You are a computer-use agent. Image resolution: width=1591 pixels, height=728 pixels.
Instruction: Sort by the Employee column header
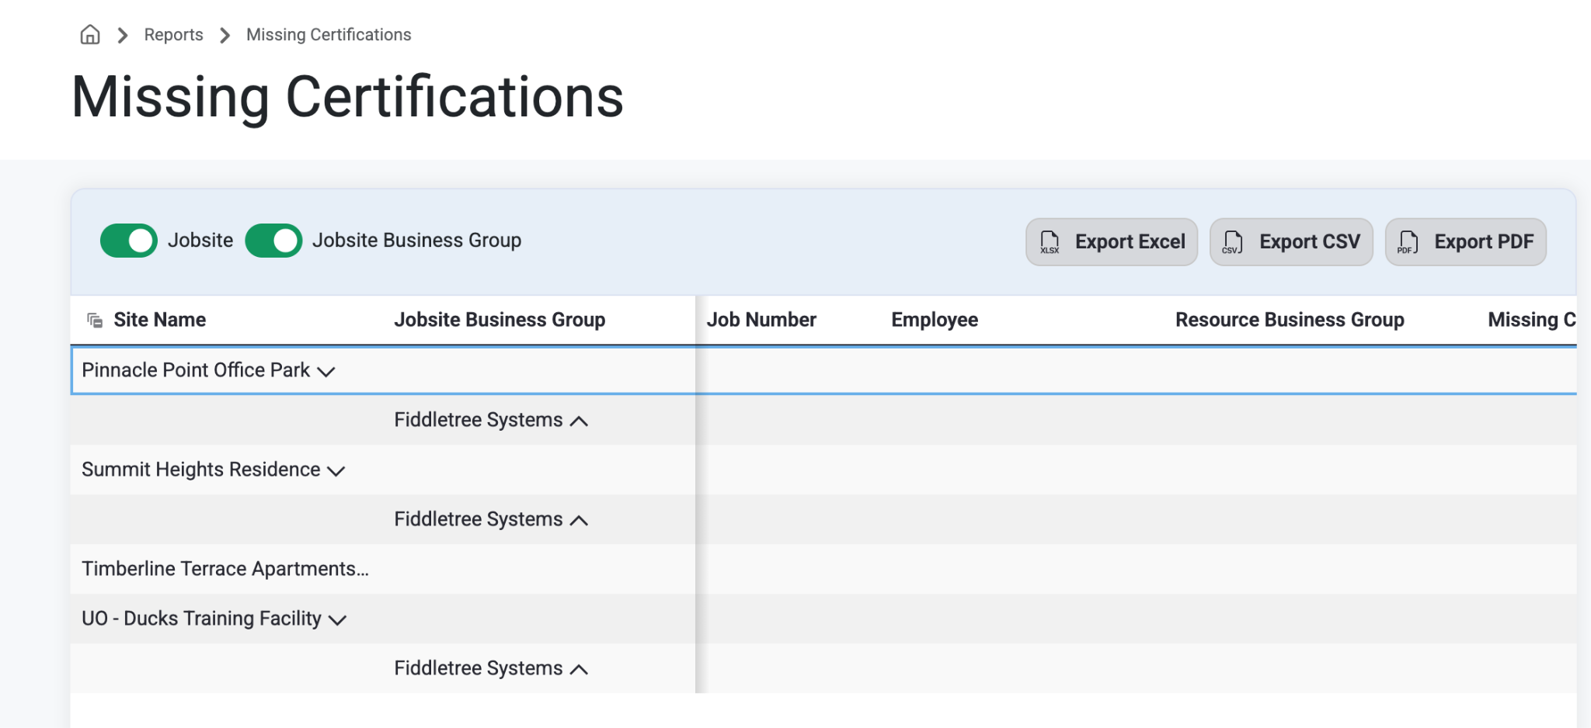pyautogui.click(x=935, y=320)
